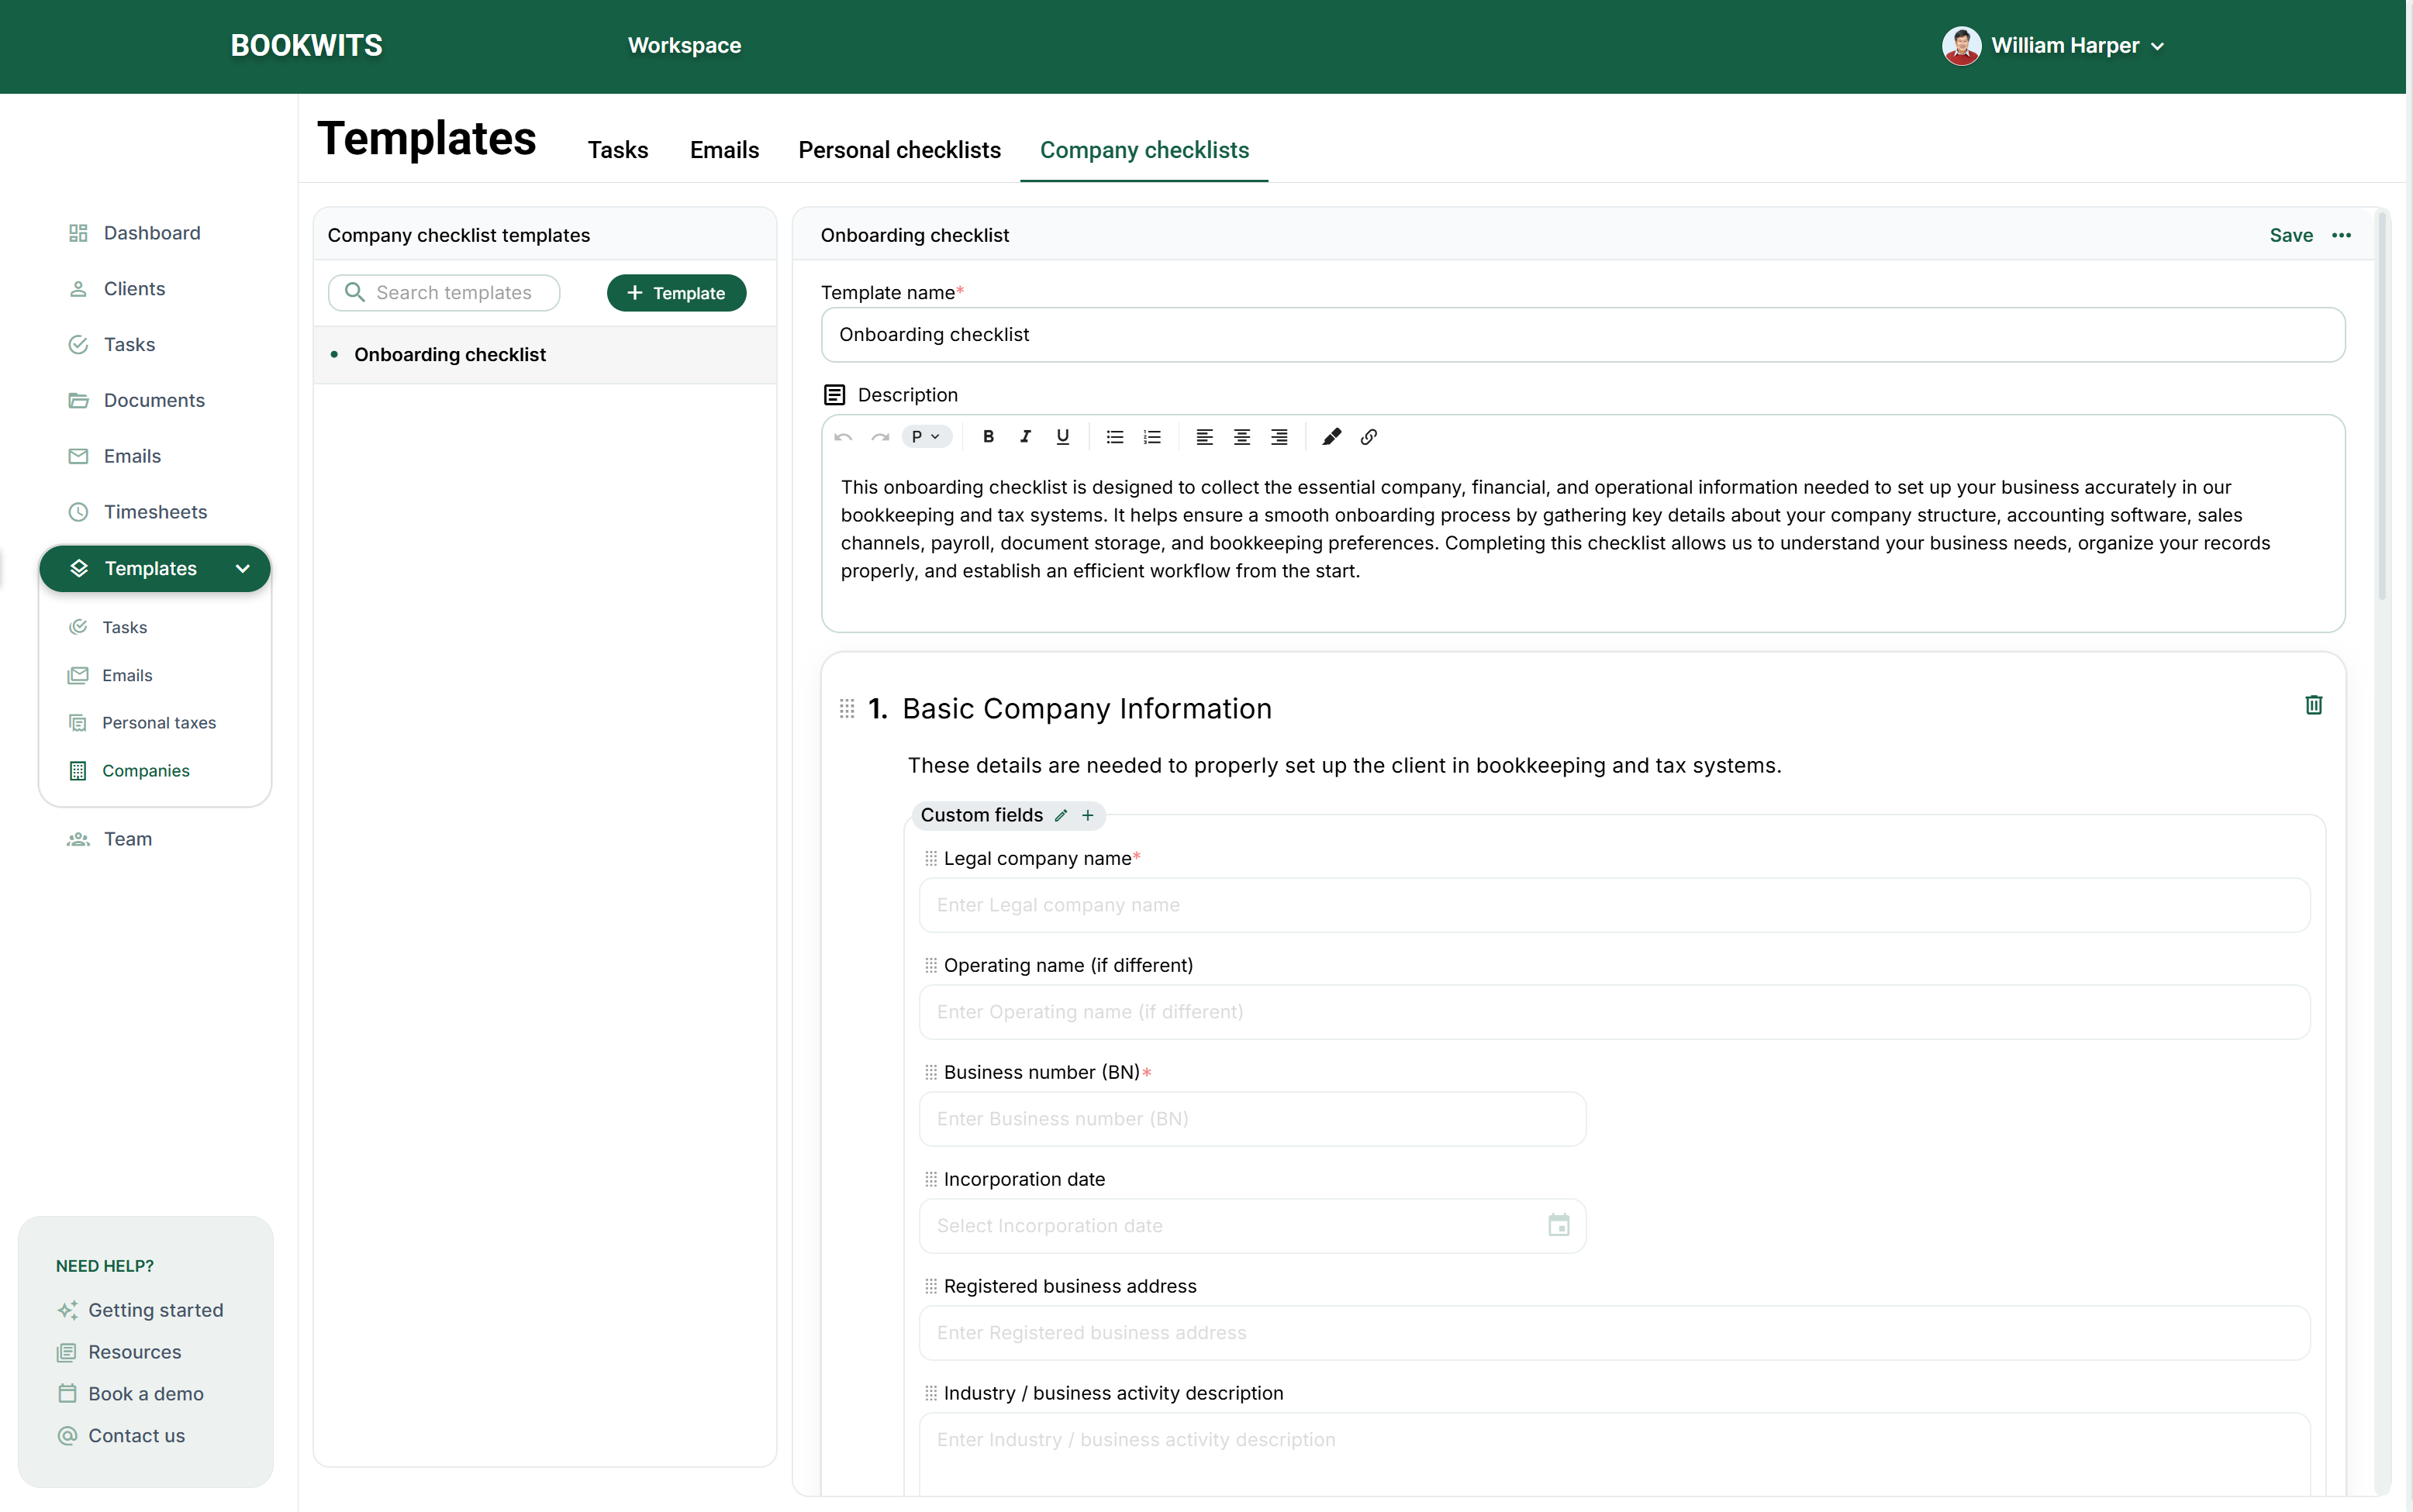Open Workspace in the top bar
Screen dimensions: 2413x1512
point(685,46)
